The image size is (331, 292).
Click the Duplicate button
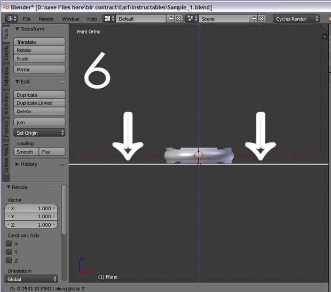pos(40,95)
